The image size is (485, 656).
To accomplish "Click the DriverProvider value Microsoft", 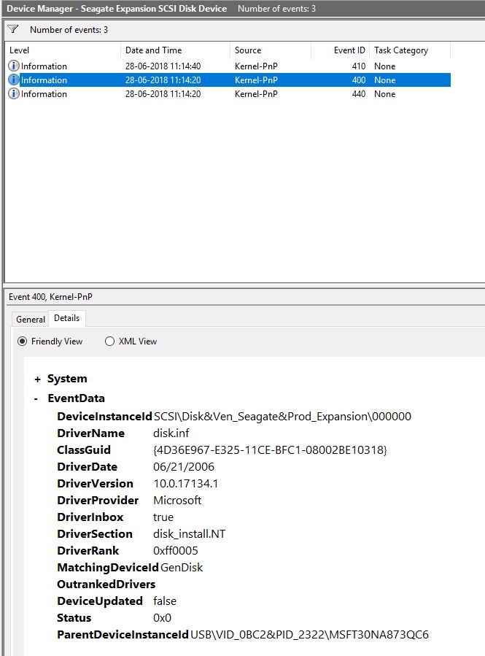I will (177, 501).
